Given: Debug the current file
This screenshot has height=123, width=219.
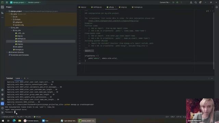Looking at the screenshot, I should click(x=177, y=2).
